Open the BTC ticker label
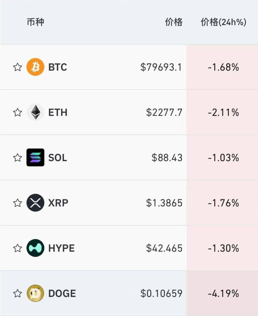258x316 pixels. [x=58, y=67]
